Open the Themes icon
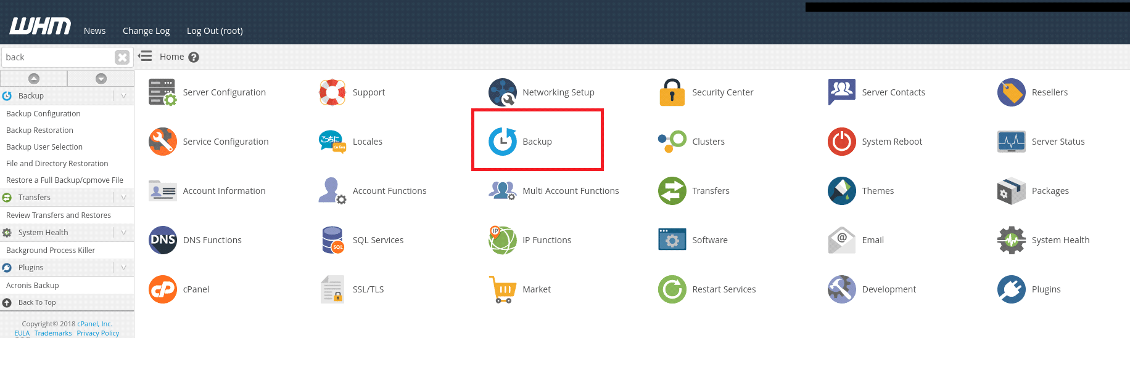The height and width of the screenshot is (370, 1130). pos(842,191)
